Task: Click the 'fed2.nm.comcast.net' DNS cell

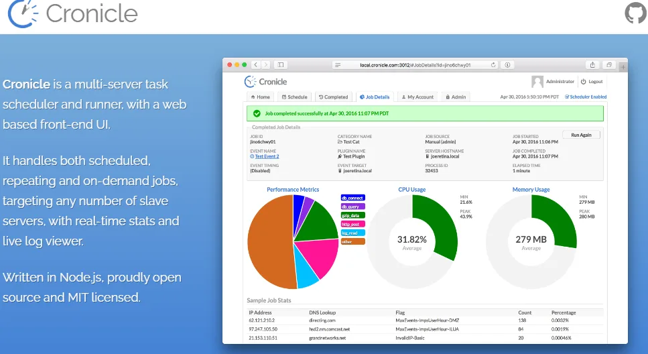Action: pyautogui.click(x=330, y=329)
